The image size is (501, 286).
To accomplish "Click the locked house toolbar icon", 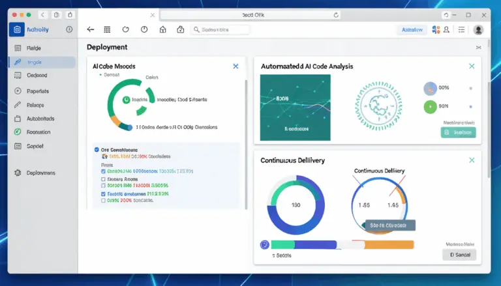I will coord(181,29).
